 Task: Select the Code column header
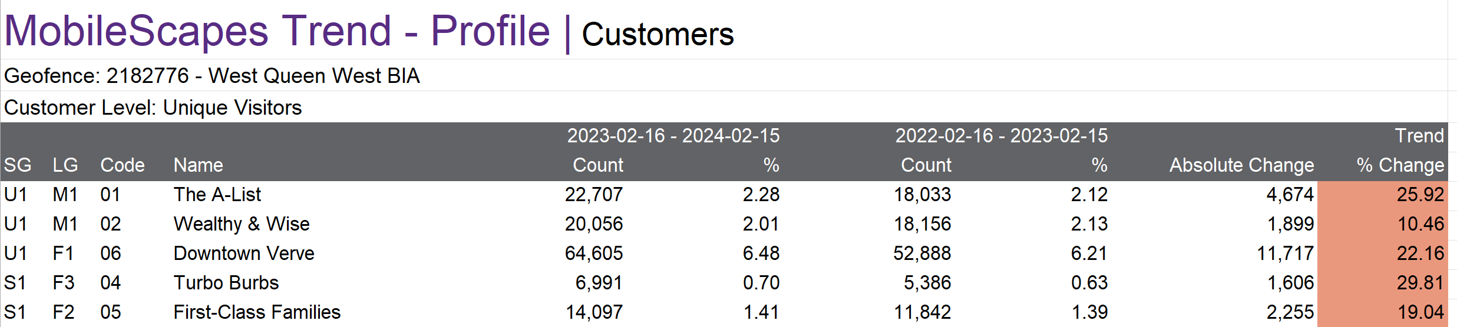(x=123, y=165)
